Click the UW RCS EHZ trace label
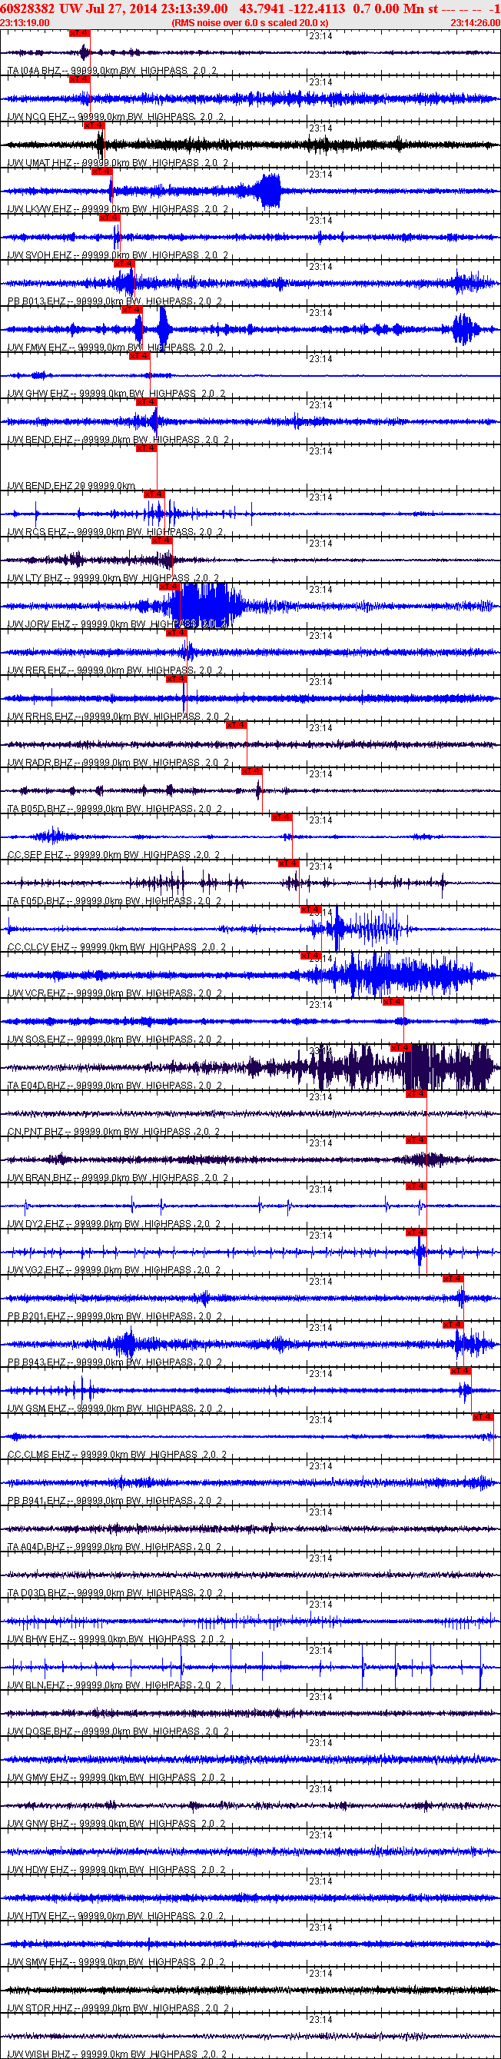The height and width of the screenshot is (2059, 501). [x=115, y=533]
